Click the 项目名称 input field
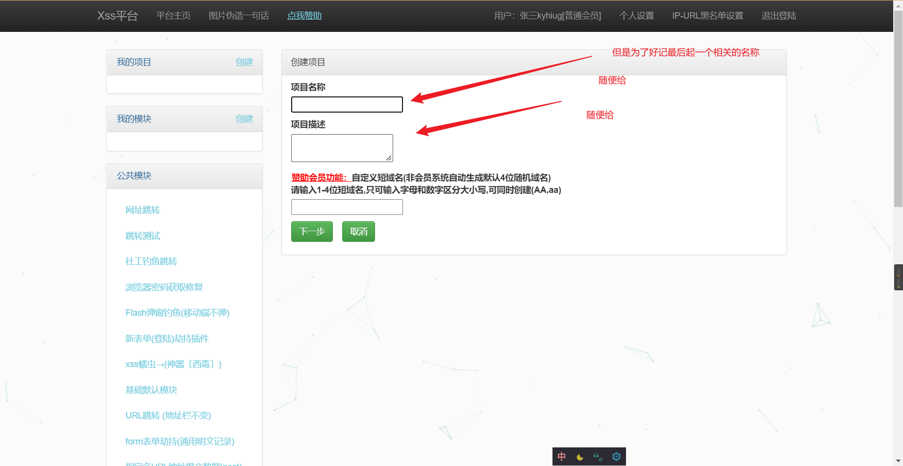Screen dimensions: 903x466 tap(347, 104)
